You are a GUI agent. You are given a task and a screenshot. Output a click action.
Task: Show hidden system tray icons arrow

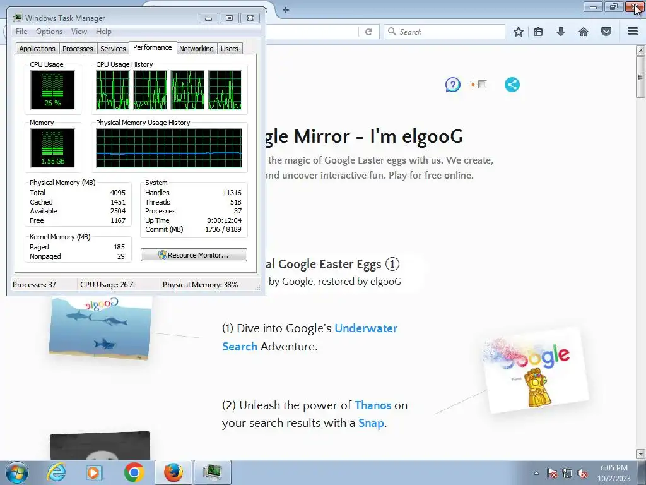(536, 473)
